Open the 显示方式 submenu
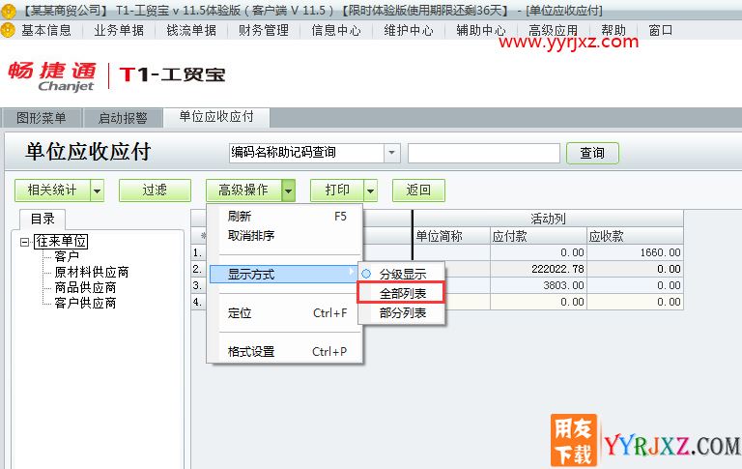The image size is (742, 469). pos(283,275)
